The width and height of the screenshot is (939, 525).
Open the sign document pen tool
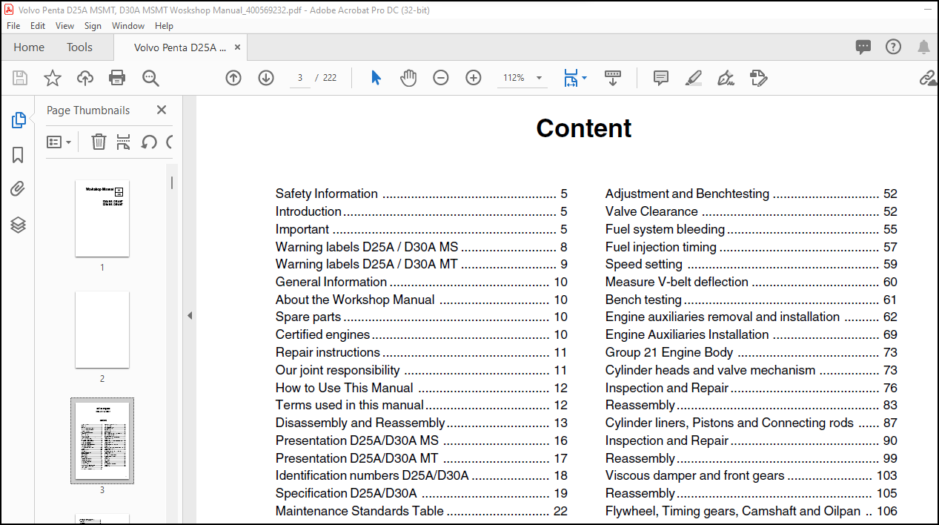click(726, 78)
